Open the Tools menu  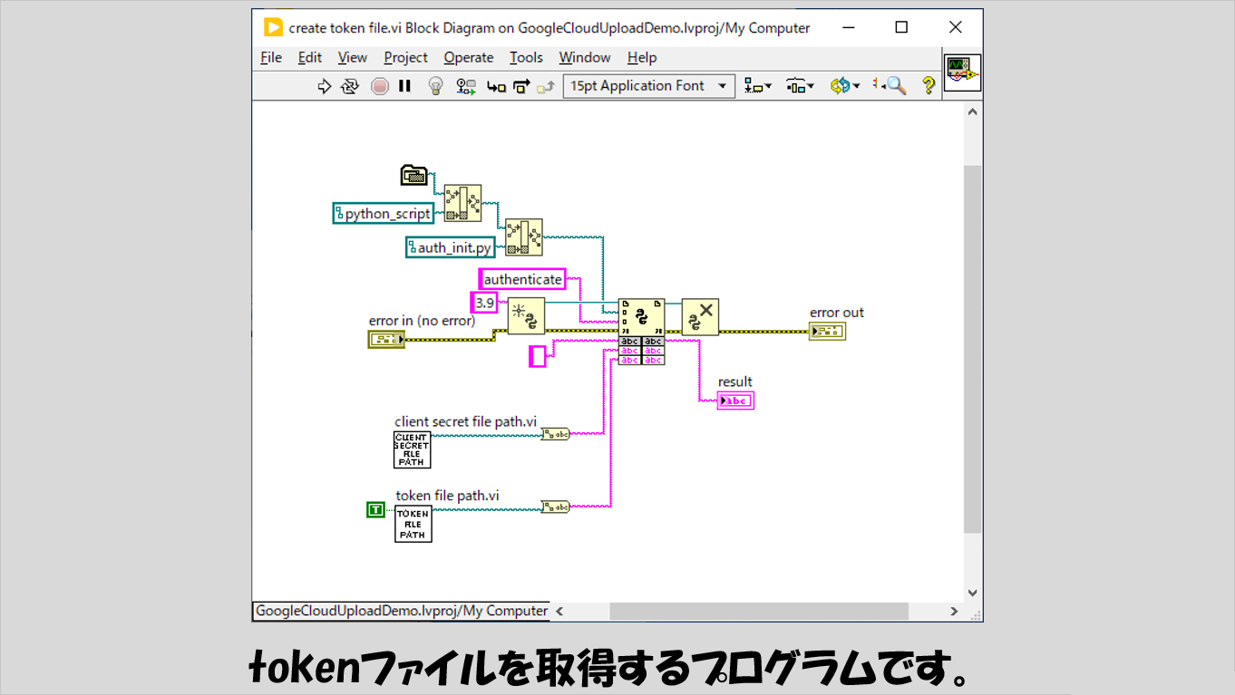pos(526,57)
